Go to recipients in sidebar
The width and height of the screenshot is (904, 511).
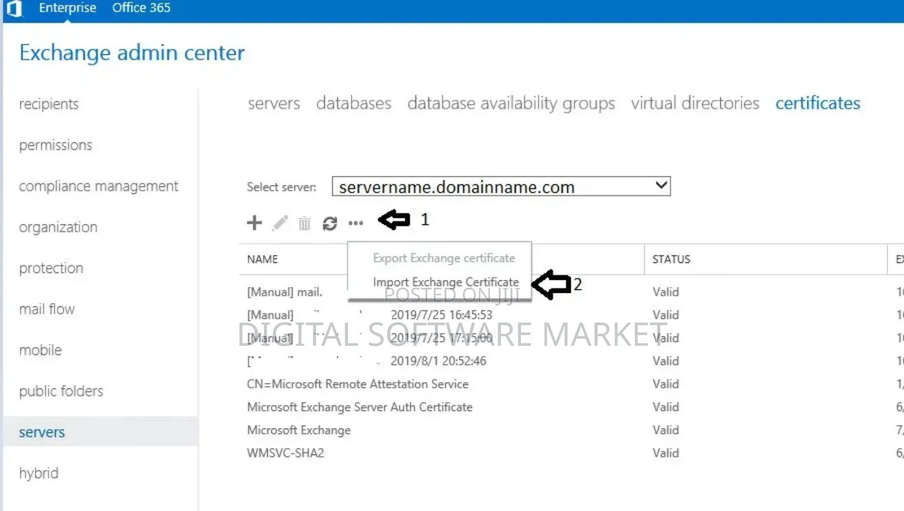49,104
